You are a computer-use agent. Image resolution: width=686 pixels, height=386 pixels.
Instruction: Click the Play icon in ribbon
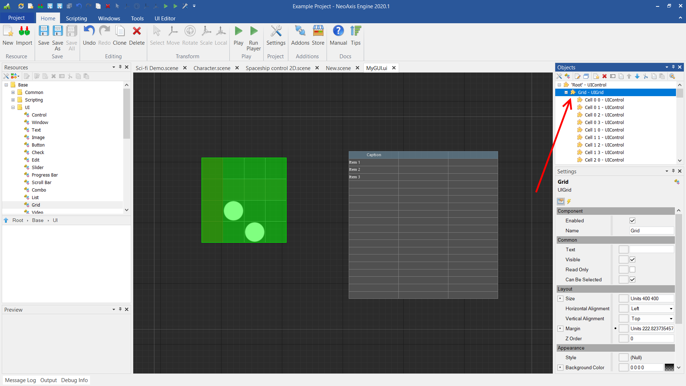[x=238, y=31]
